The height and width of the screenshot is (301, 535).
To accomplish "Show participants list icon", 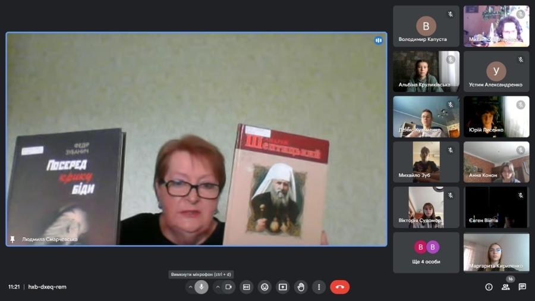I will [x=506, y=287].
